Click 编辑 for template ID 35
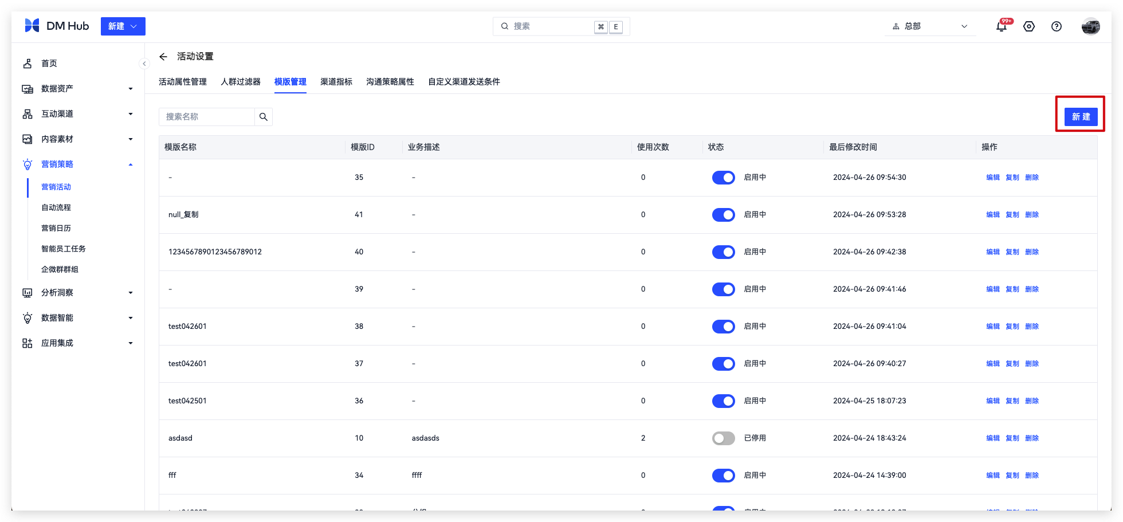This screenshot has width=1123, height=522. pyautogui.click(x=993, y=178)
